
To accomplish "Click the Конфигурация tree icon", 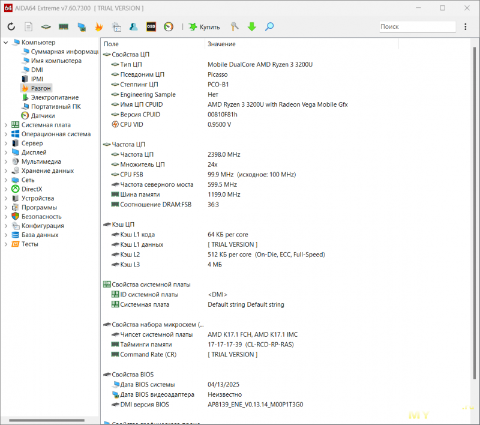I will tap(16, 226).
